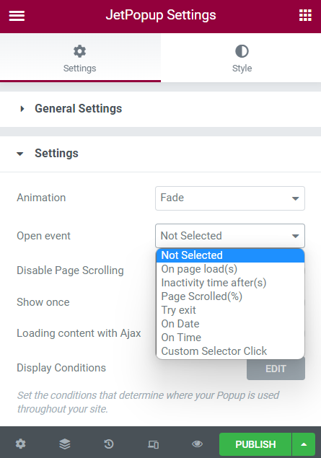Open the hamburger menu

(17, 15)
